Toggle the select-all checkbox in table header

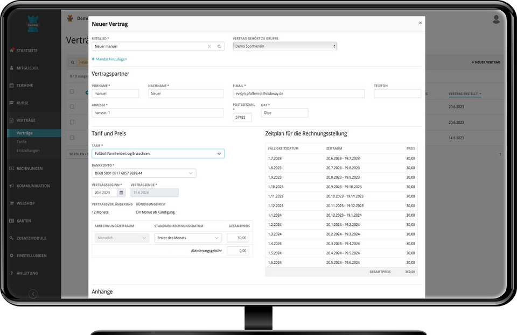[72, 91]
